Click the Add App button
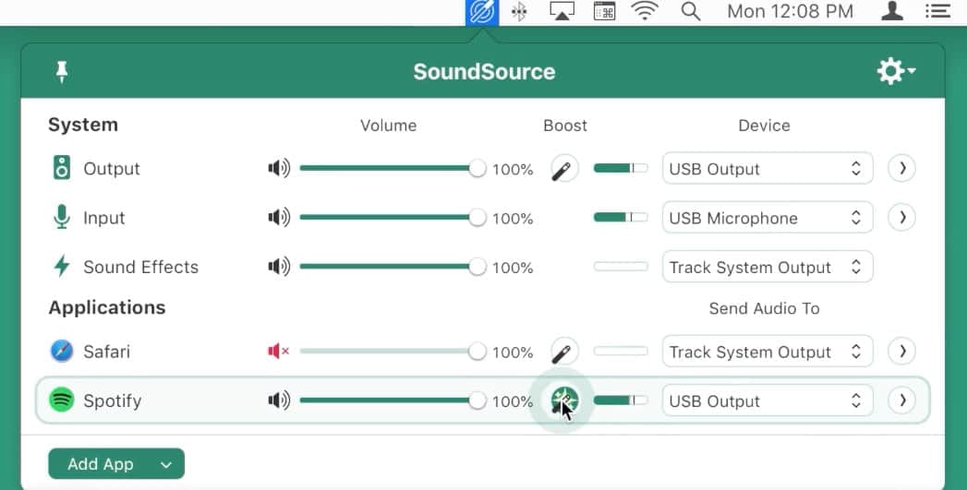 [116, 463]
